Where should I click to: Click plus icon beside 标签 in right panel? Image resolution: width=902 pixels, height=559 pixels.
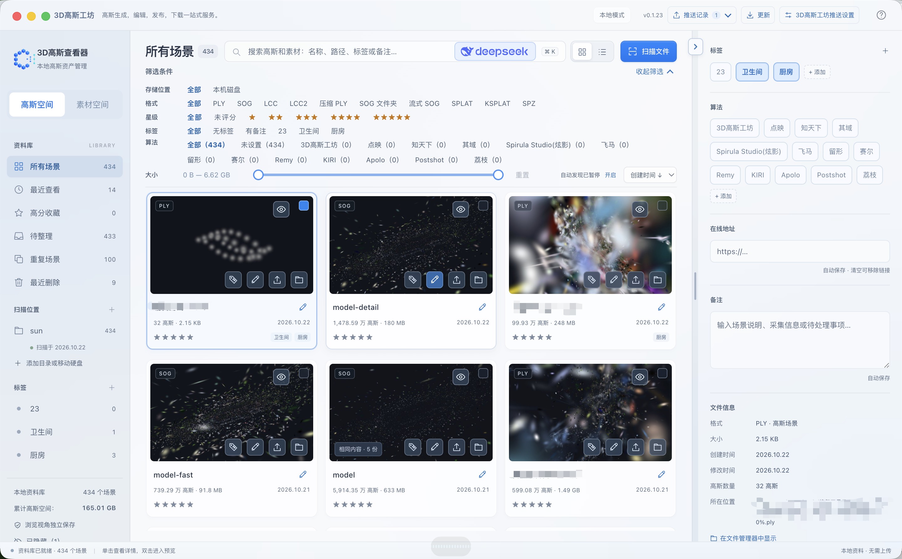[x=885, y=51]
